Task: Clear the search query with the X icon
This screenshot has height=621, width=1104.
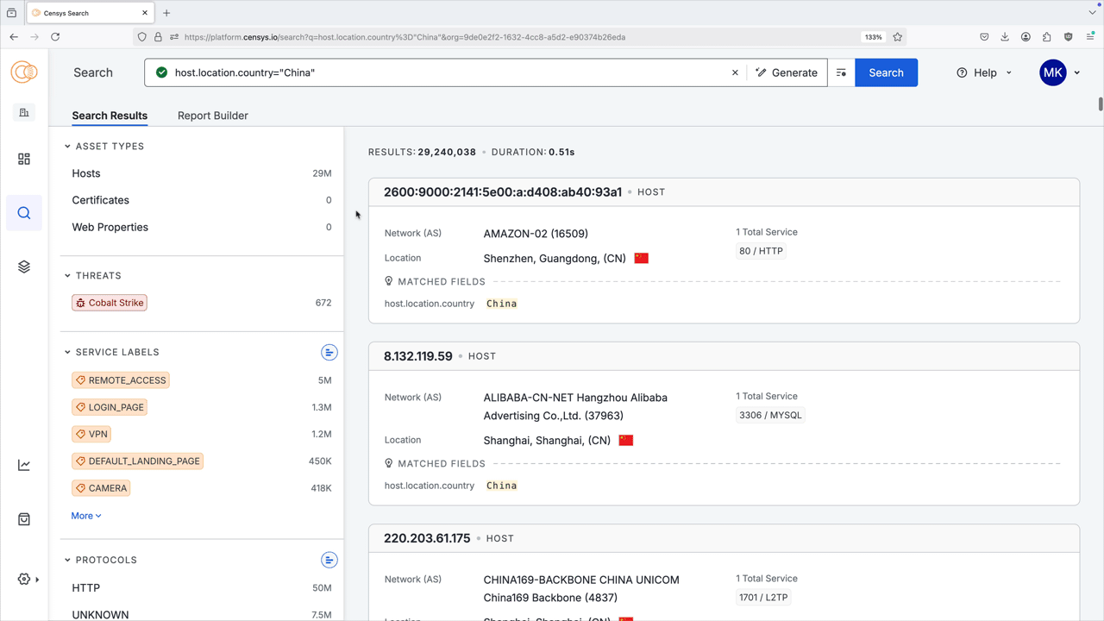Action: click(735, 72)
